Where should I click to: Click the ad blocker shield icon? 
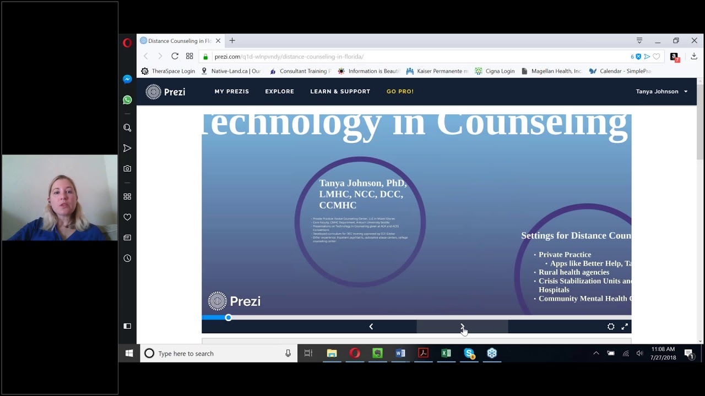pyautogui.click(x=638, y=57)
